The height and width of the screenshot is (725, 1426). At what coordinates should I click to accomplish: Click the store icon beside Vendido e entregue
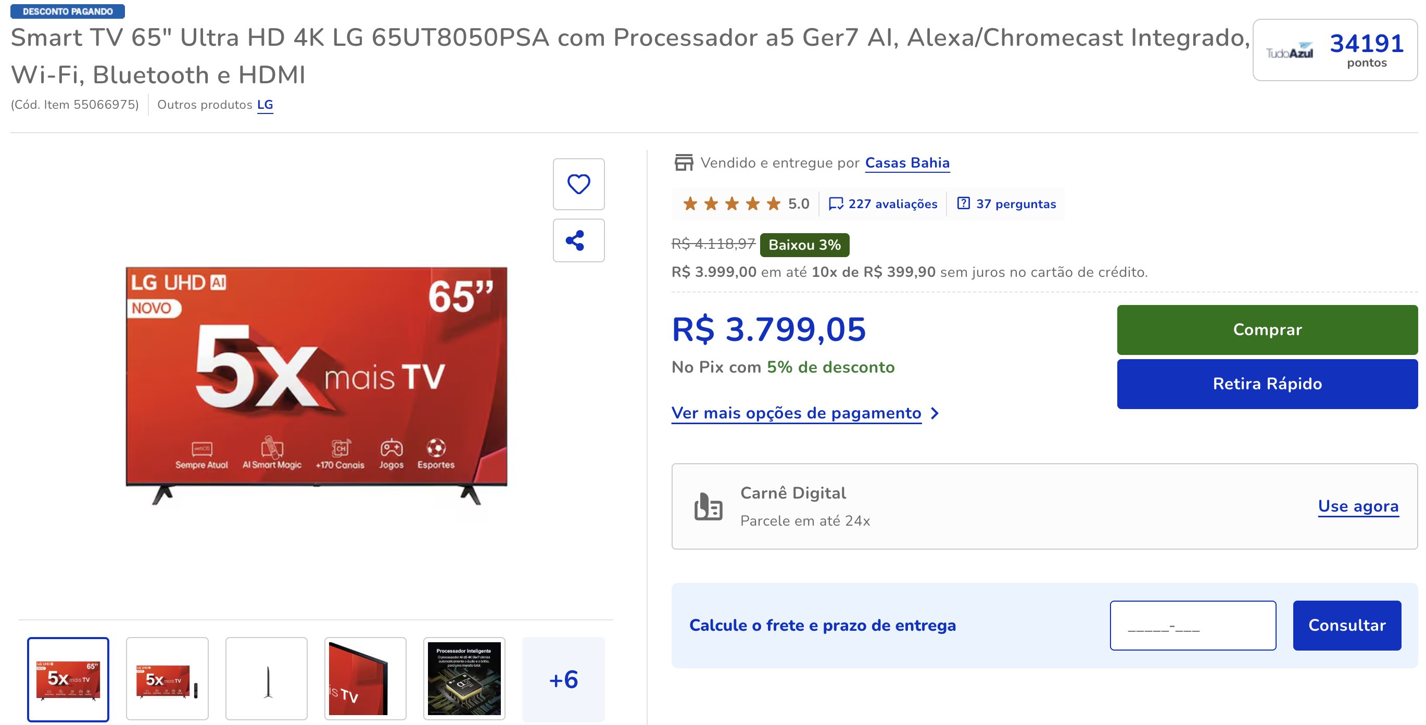coord(684,163)
